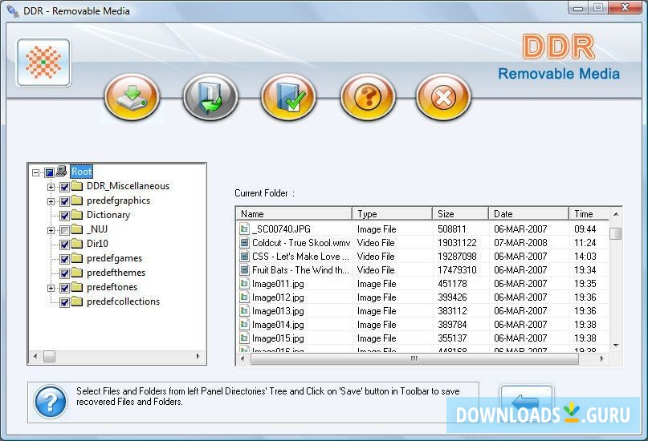Image resolution: width=648 pixels, height=441 pixels.
Task: Click the tree panel horizontal scrollbar thumb
Action: tap(49, 356)
